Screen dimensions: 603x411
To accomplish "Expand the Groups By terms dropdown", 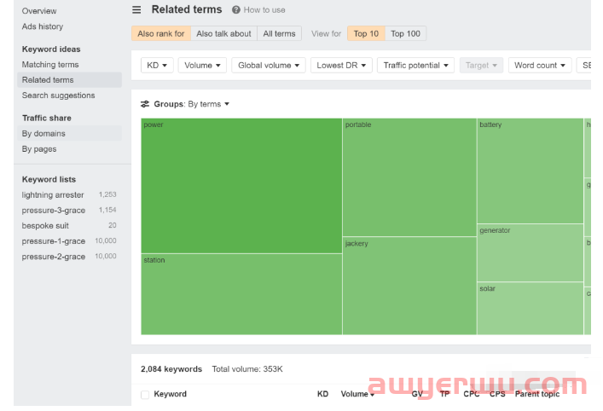I will [x=208, y=104].
